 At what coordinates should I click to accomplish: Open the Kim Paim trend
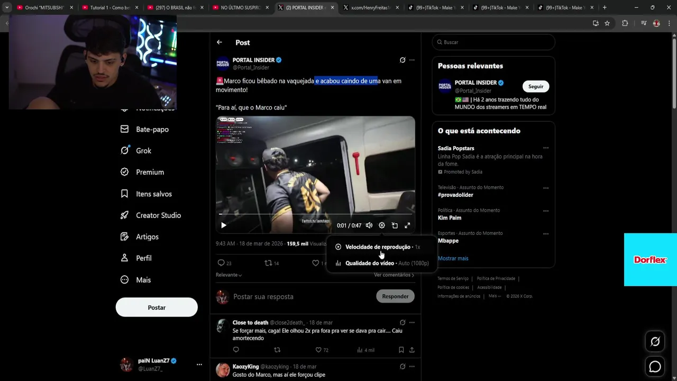click(x=450, y=217)
